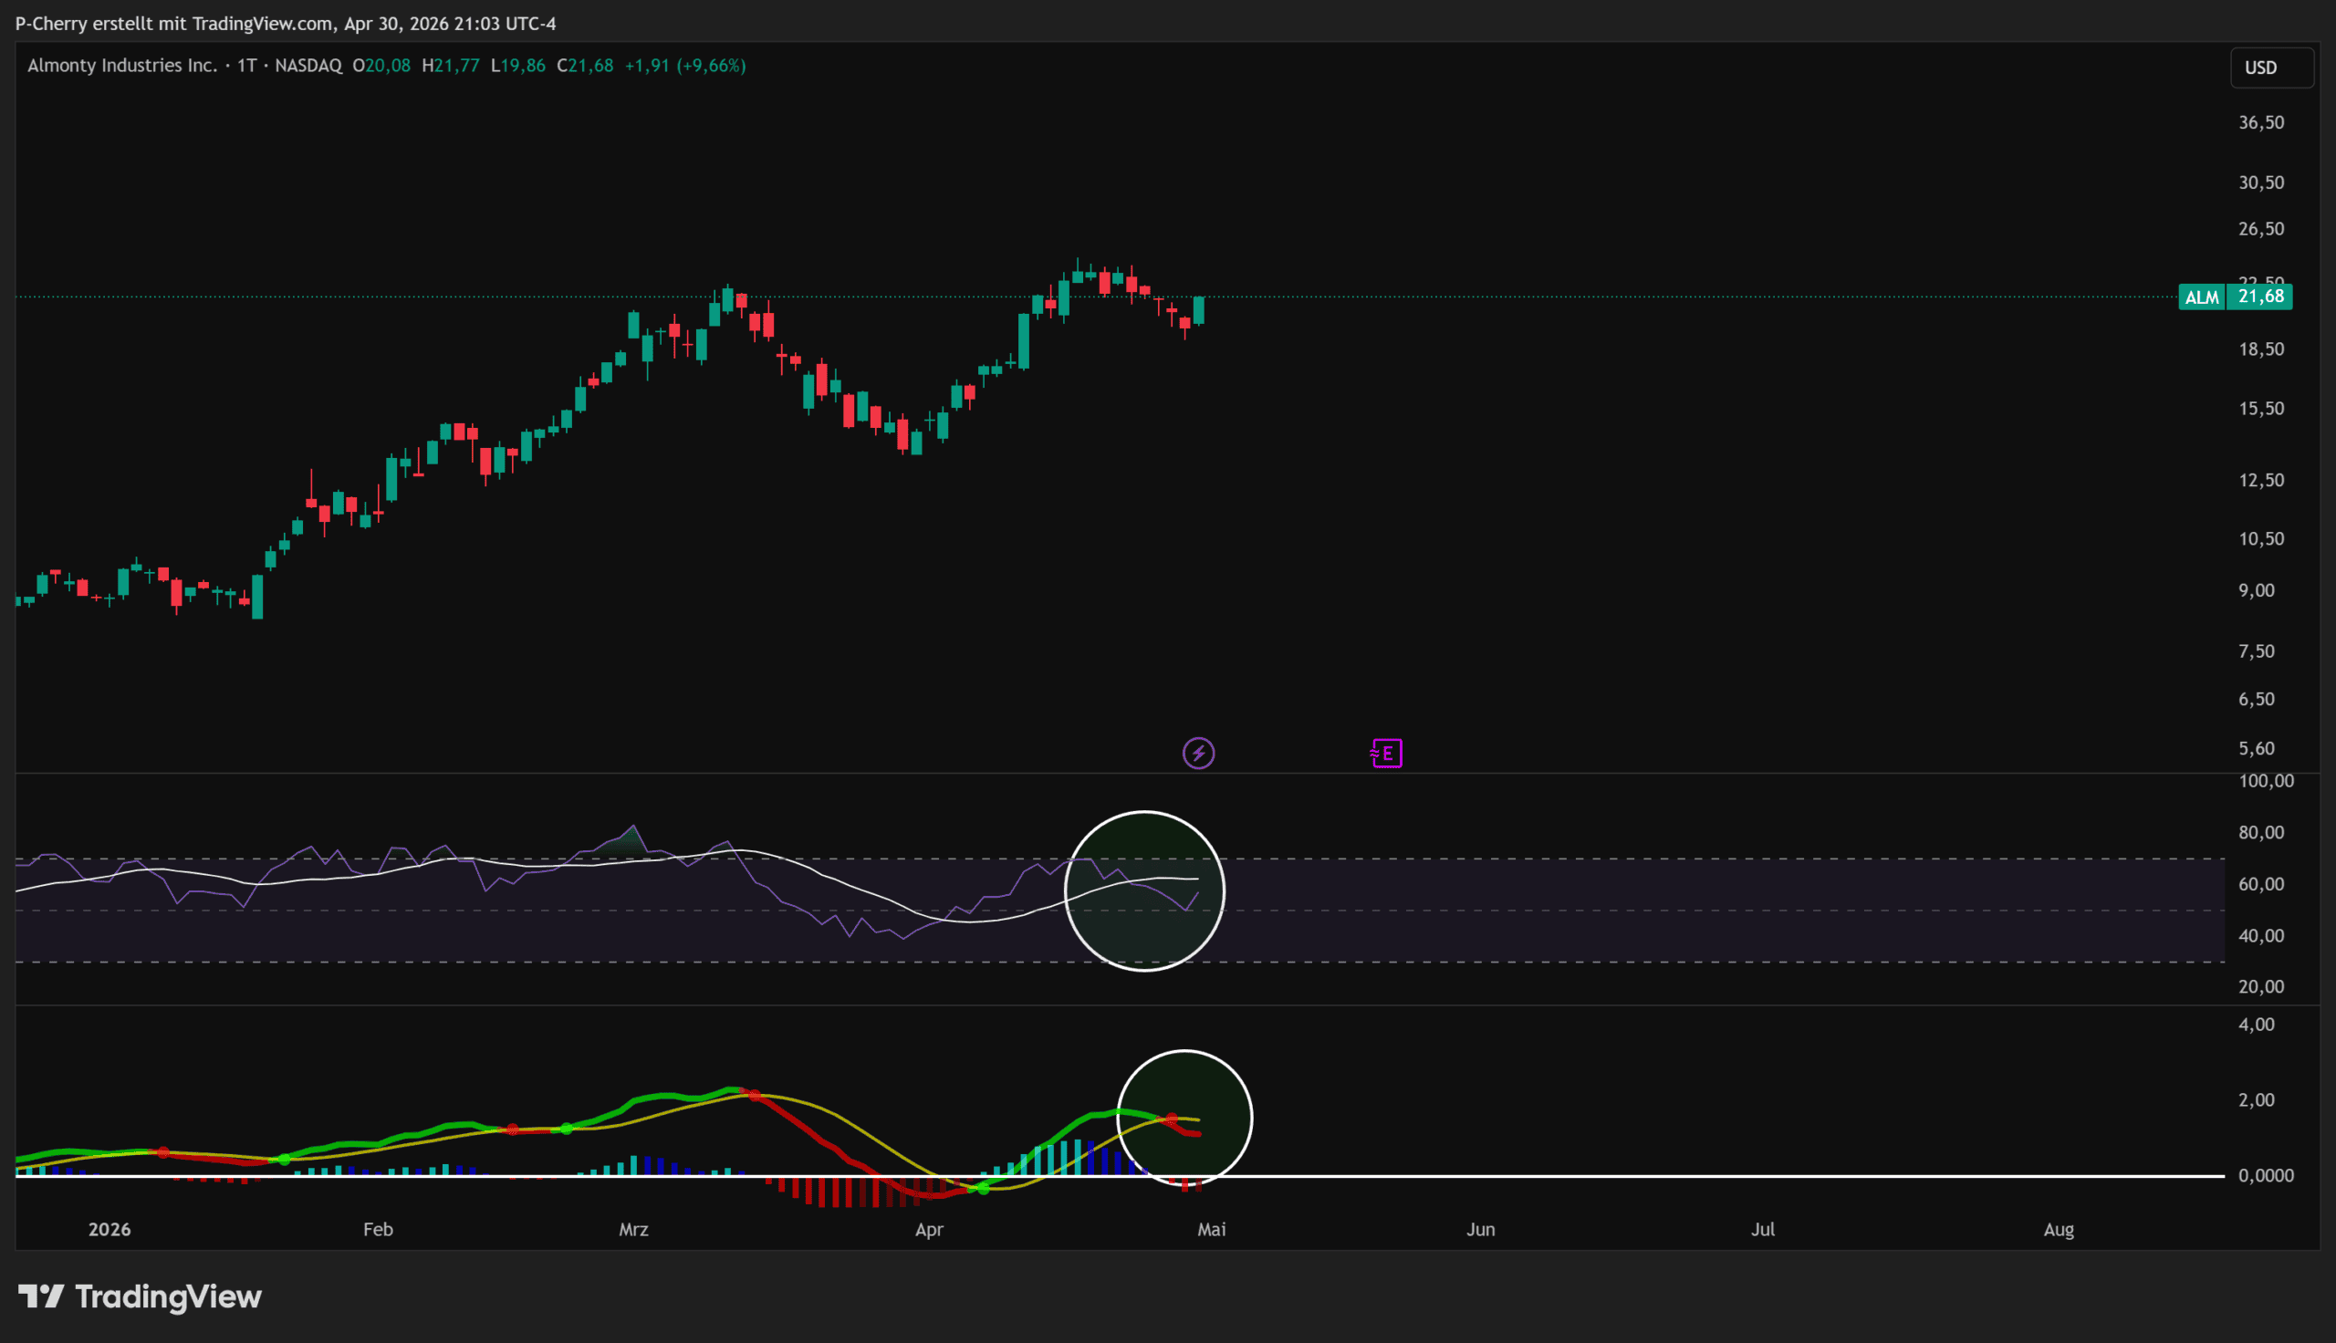The width and height of the screenshot is (2336, 1343).
Task: Click the Jun label on time axis
Action: pos(1480,1230)
